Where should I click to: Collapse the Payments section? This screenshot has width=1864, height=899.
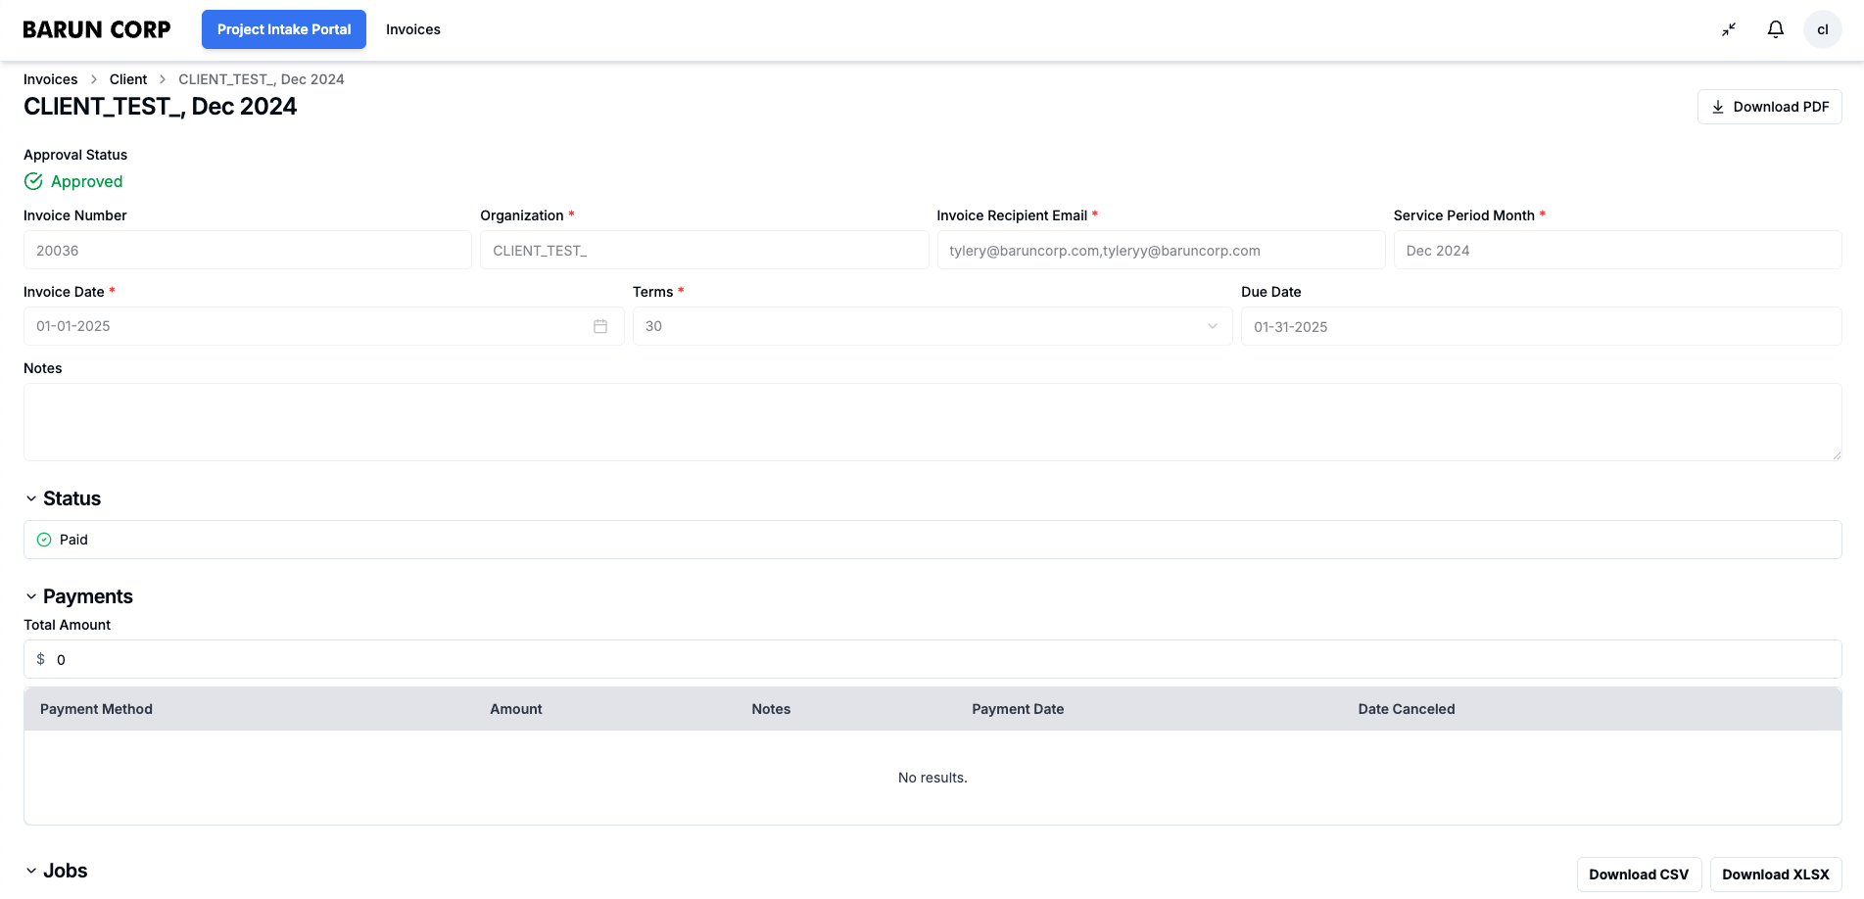[x=31, y=596]
